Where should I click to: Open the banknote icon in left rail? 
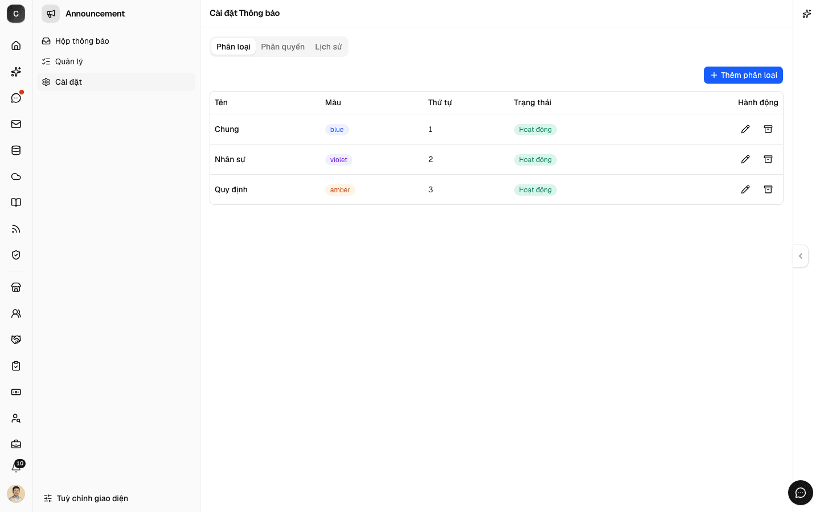[16, 392]
